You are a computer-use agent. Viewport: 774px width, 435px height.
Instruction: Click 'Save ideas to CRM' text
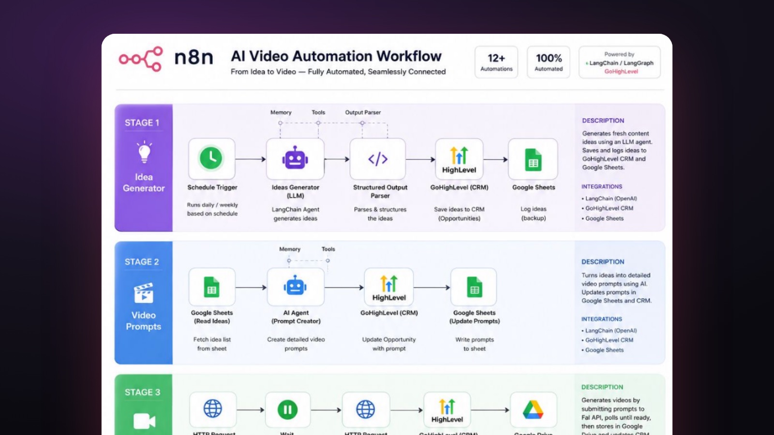(x=459, y=209)
